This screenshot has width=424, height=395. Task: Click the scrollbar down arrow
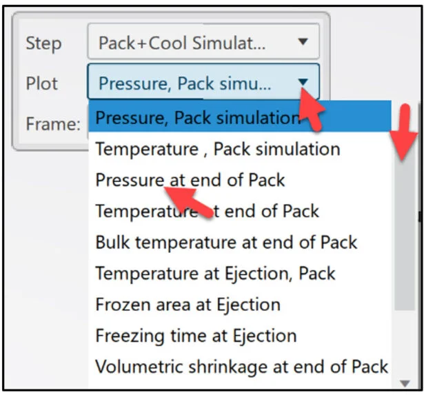404,383
